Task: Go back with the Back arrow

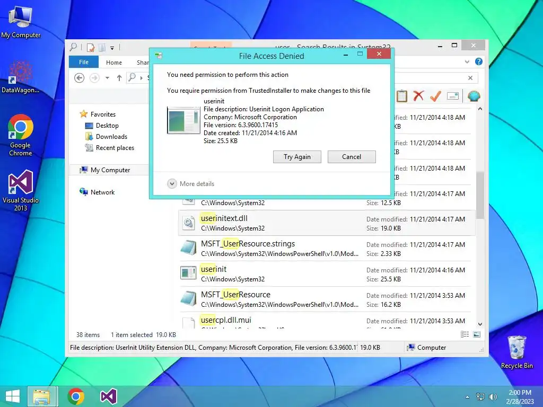Action: pyautogui.click(x=80, y=78)
